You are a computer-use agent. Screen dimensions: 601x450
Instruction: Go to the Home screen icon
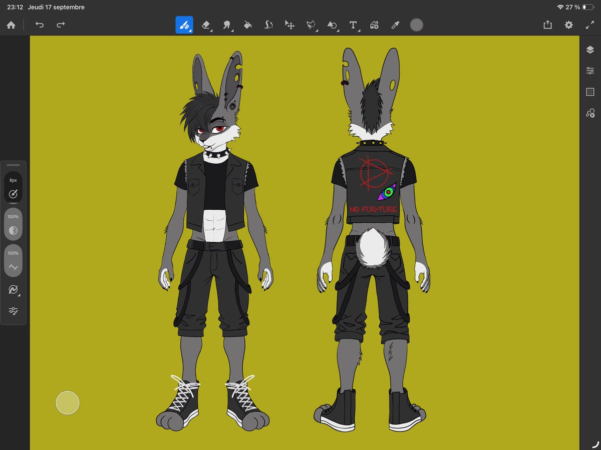click(x=11, y=25)
